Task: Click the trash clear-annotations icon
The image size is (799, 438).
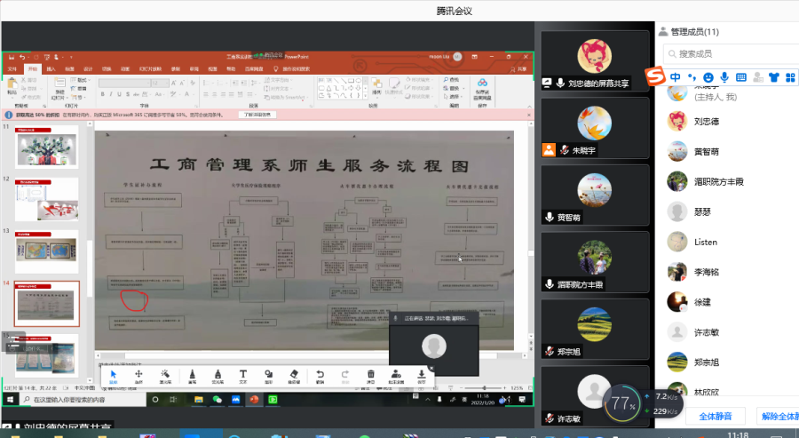Action: [x=370, y=377]
